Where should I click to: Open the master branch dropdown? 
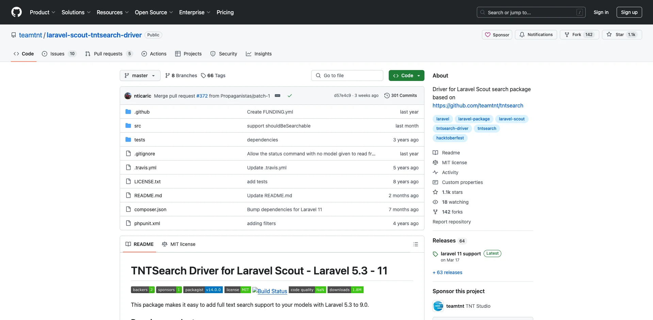140,75
